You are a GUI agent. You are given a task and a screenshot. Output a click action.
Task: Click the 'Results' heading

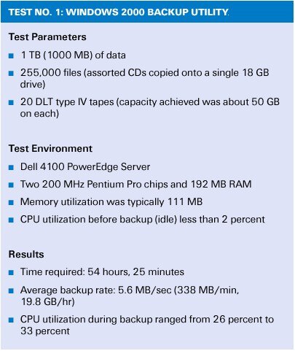point(26,255)
